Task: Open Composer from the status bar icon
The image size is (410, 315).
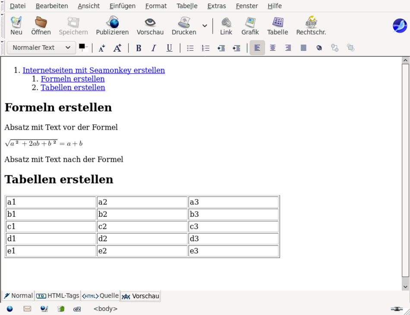Action: click(44, 309)
